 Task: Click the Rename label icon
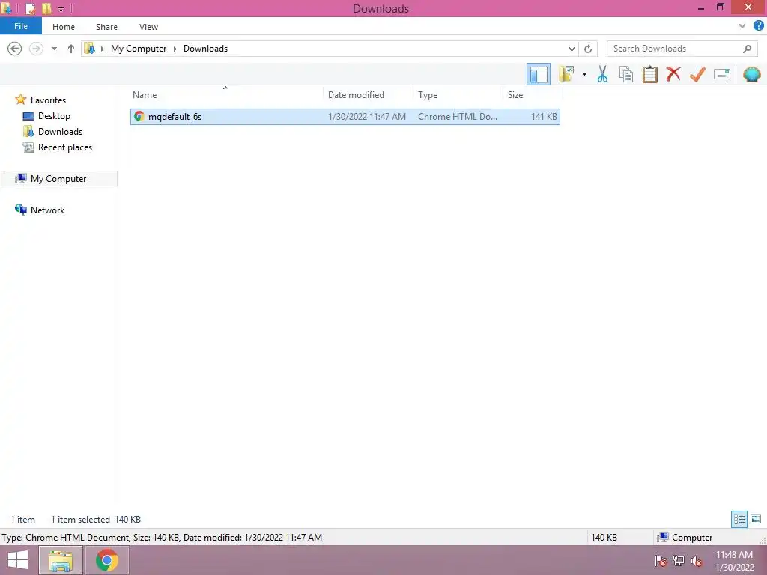(x=722, y=74)
